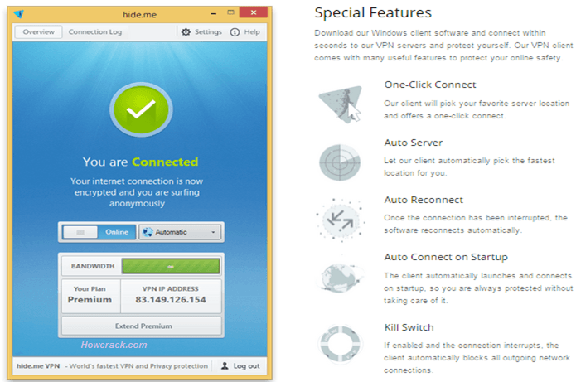Click the Kill Switch lifebuoy icon
Screen dimensions: 576x382
pos(340,344)
